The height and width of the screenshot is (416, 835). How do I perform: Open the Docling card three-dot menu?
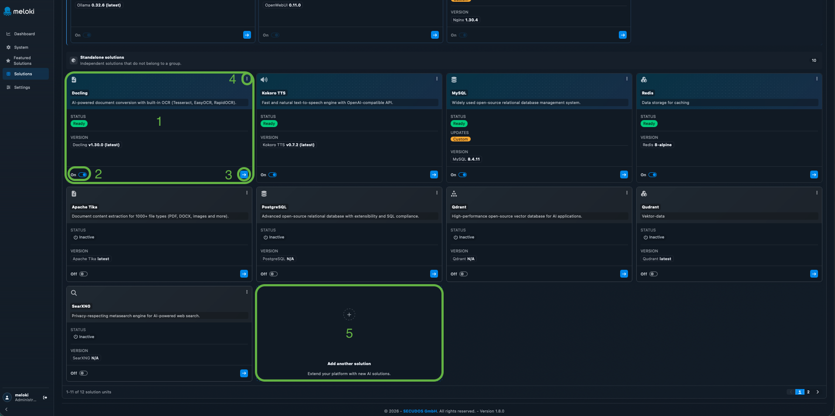pyautogui.click(x=247, y=79)
